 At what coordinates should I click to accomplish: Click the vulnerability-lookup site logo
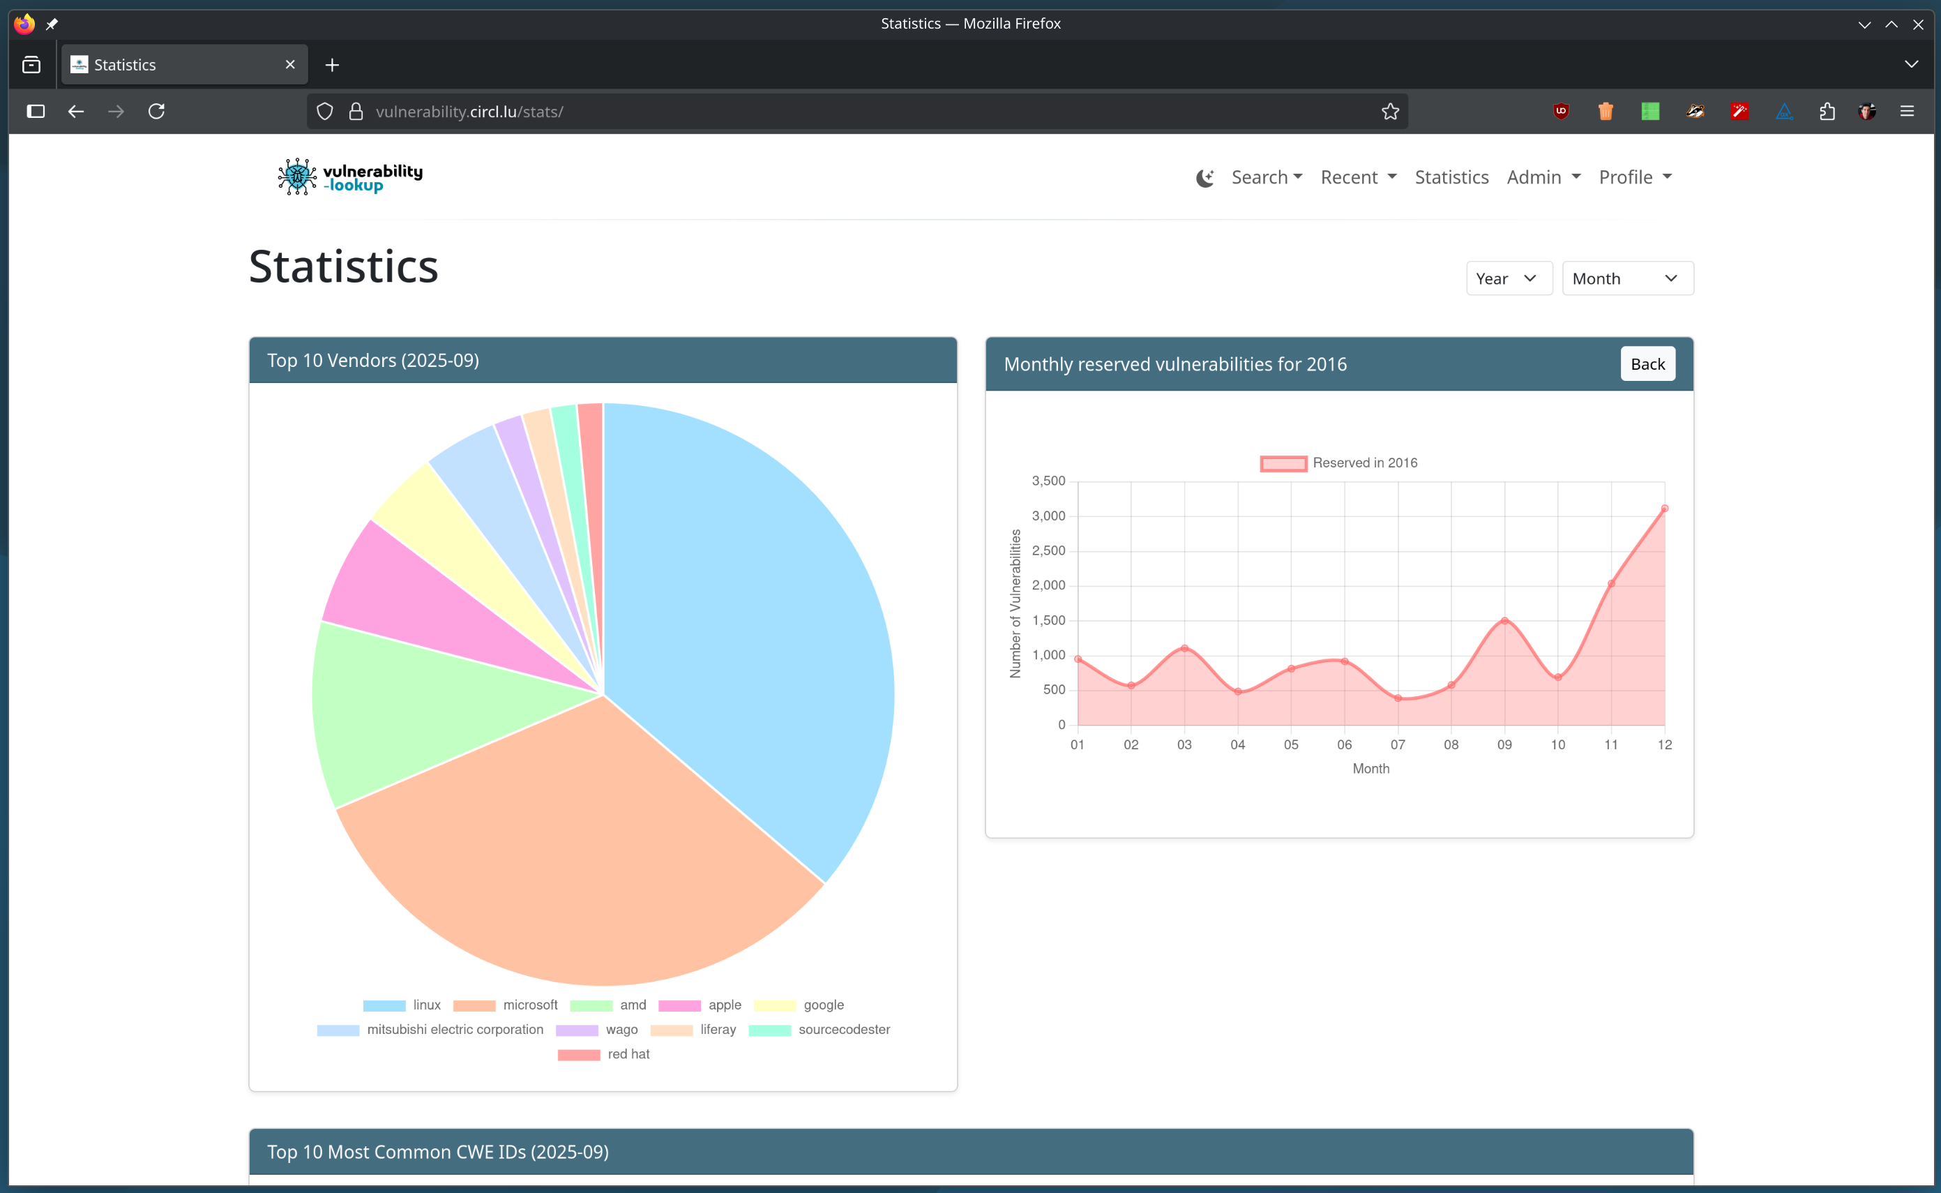click(x=349, y=176)
